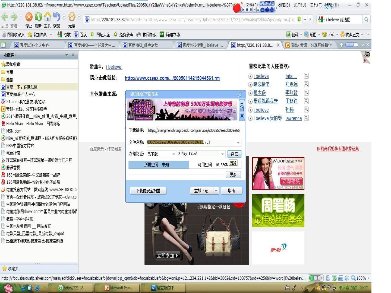
Task: Mute sound via status bar speaker icon
Action: 347,278
